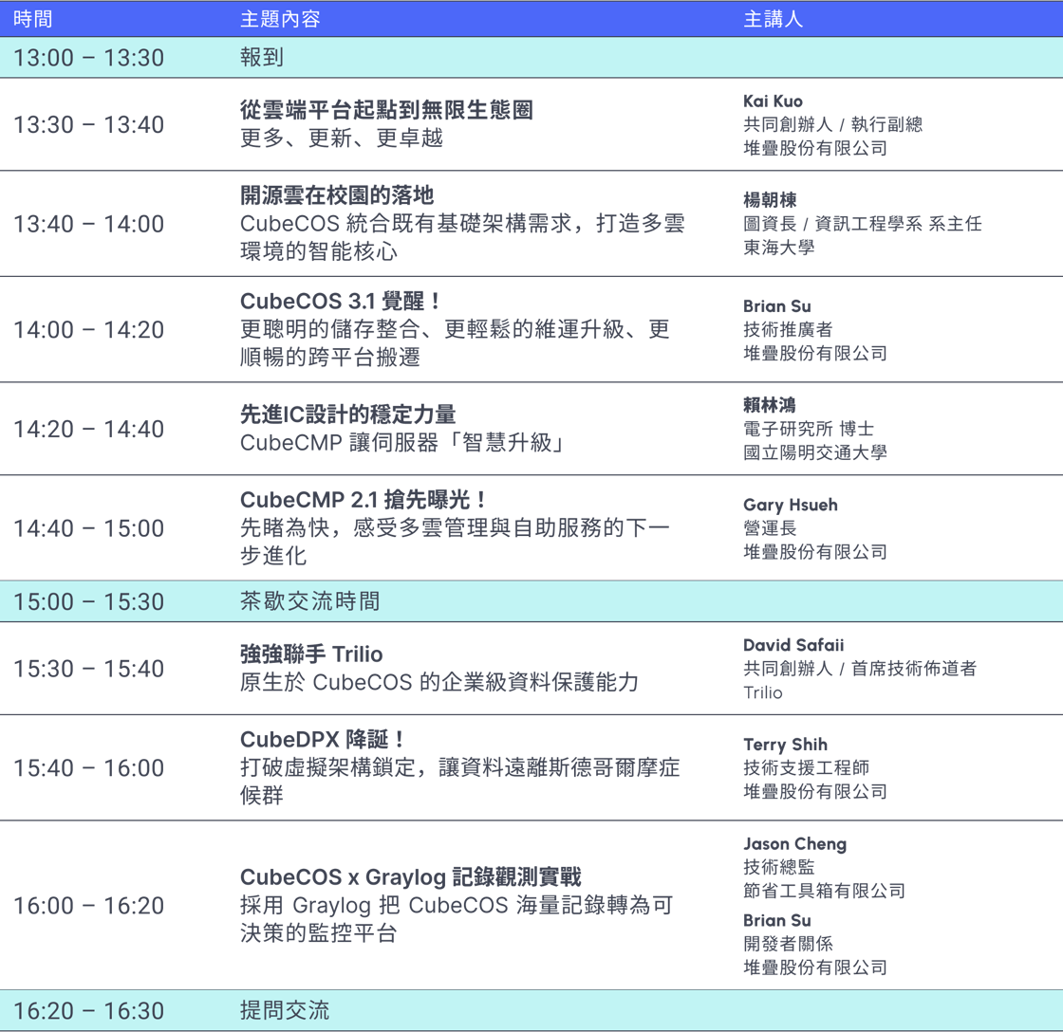Click the 時間 column header
The height and width of the screenshot is (1032, 1063).
coord(32,19)
